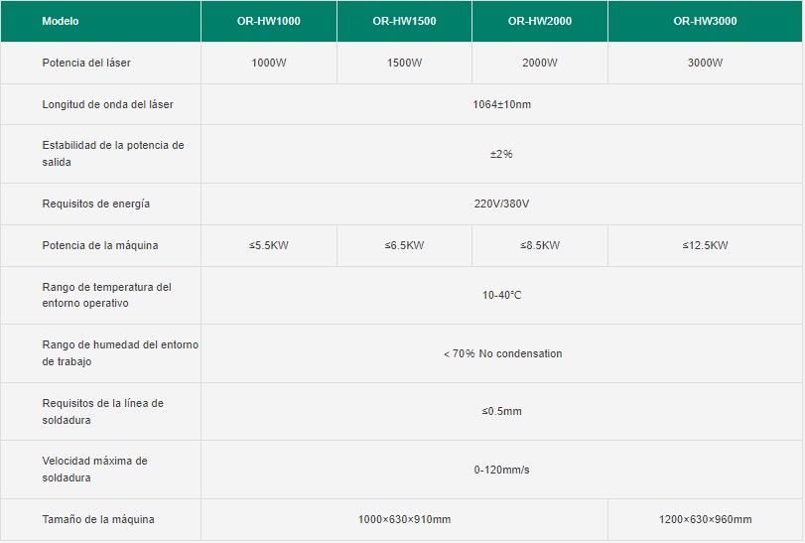Click the 2000W cell
This screenshot has height=543, width=805.
tap(540, 63)
